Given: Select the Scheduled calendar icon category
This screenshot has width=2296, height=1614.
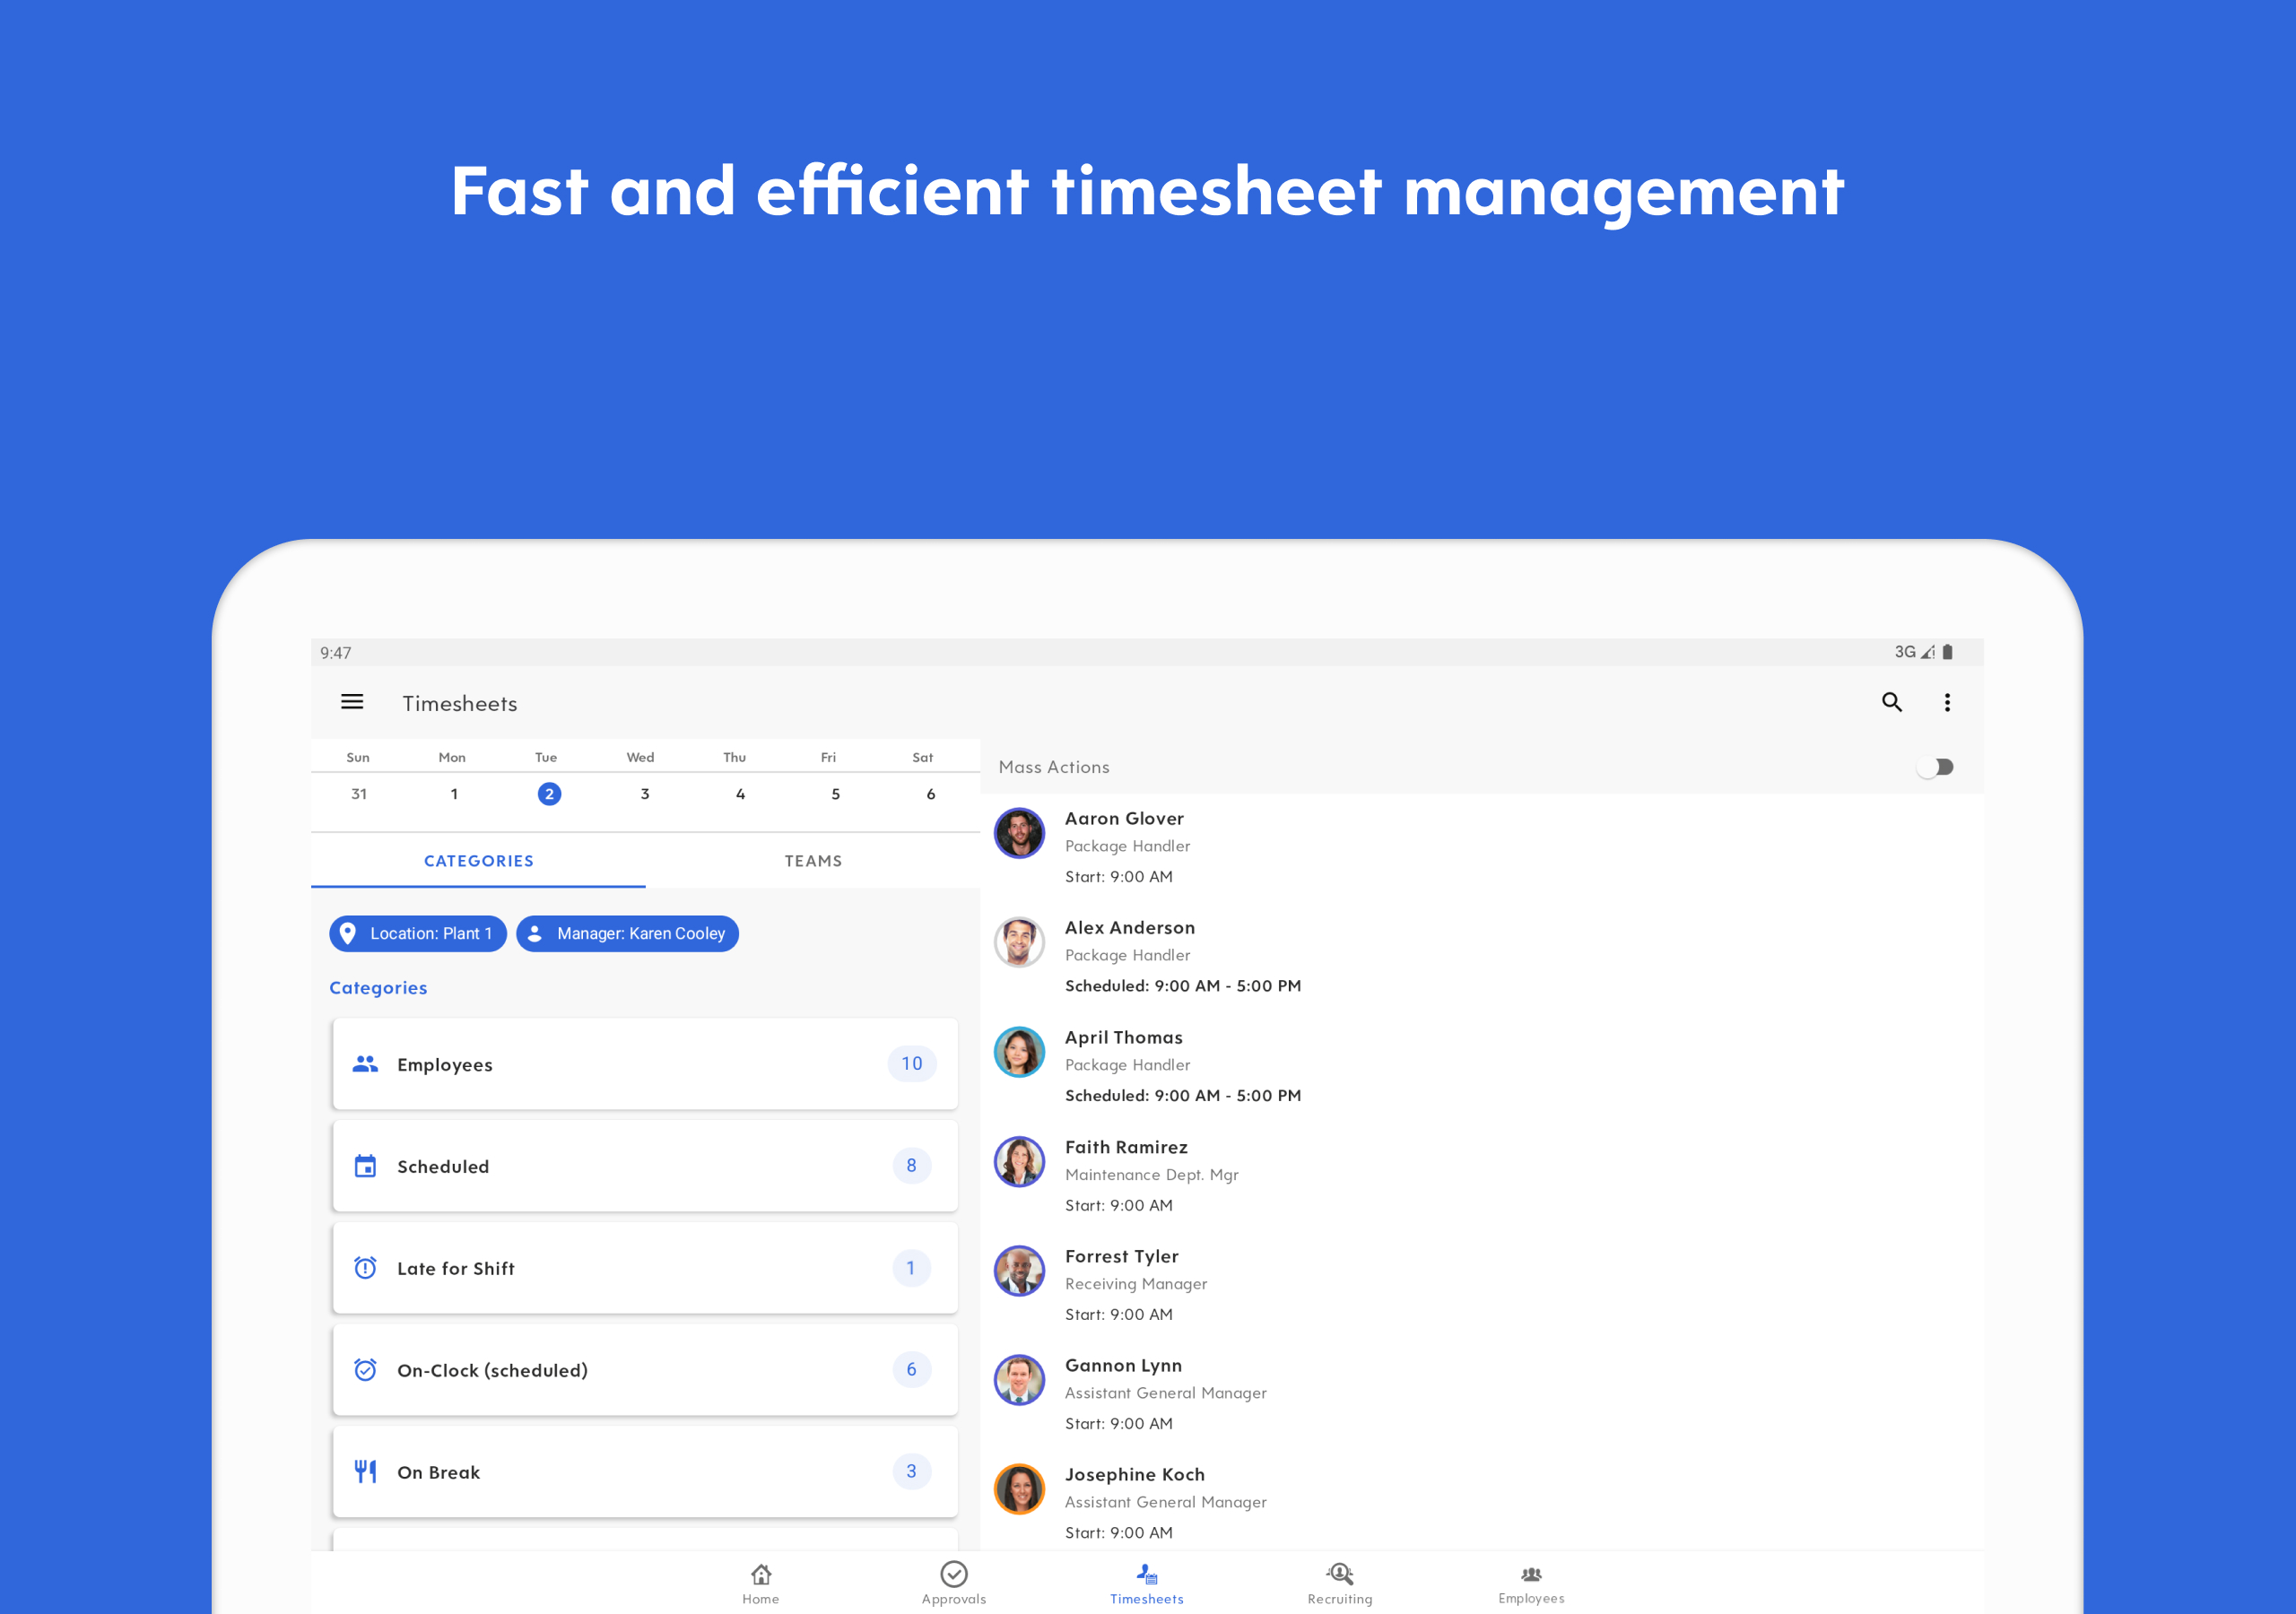Looking at the screenshot, I should pos(365,1166).
